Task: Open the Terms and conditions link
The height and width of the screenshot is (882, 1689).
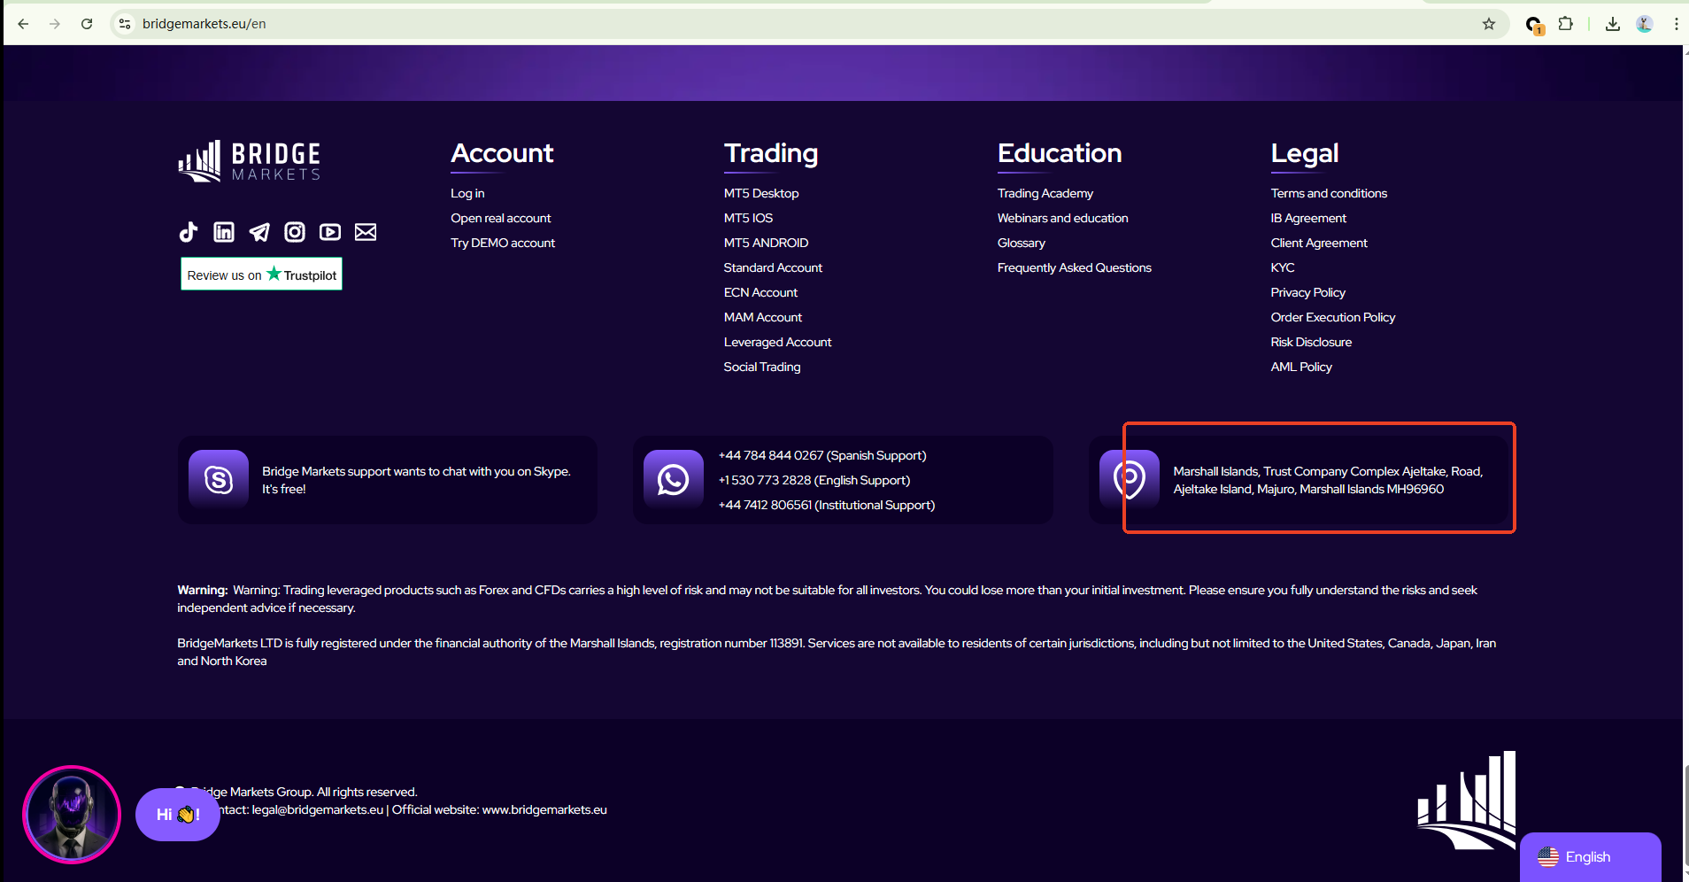Action: (x=1329, y=193)
